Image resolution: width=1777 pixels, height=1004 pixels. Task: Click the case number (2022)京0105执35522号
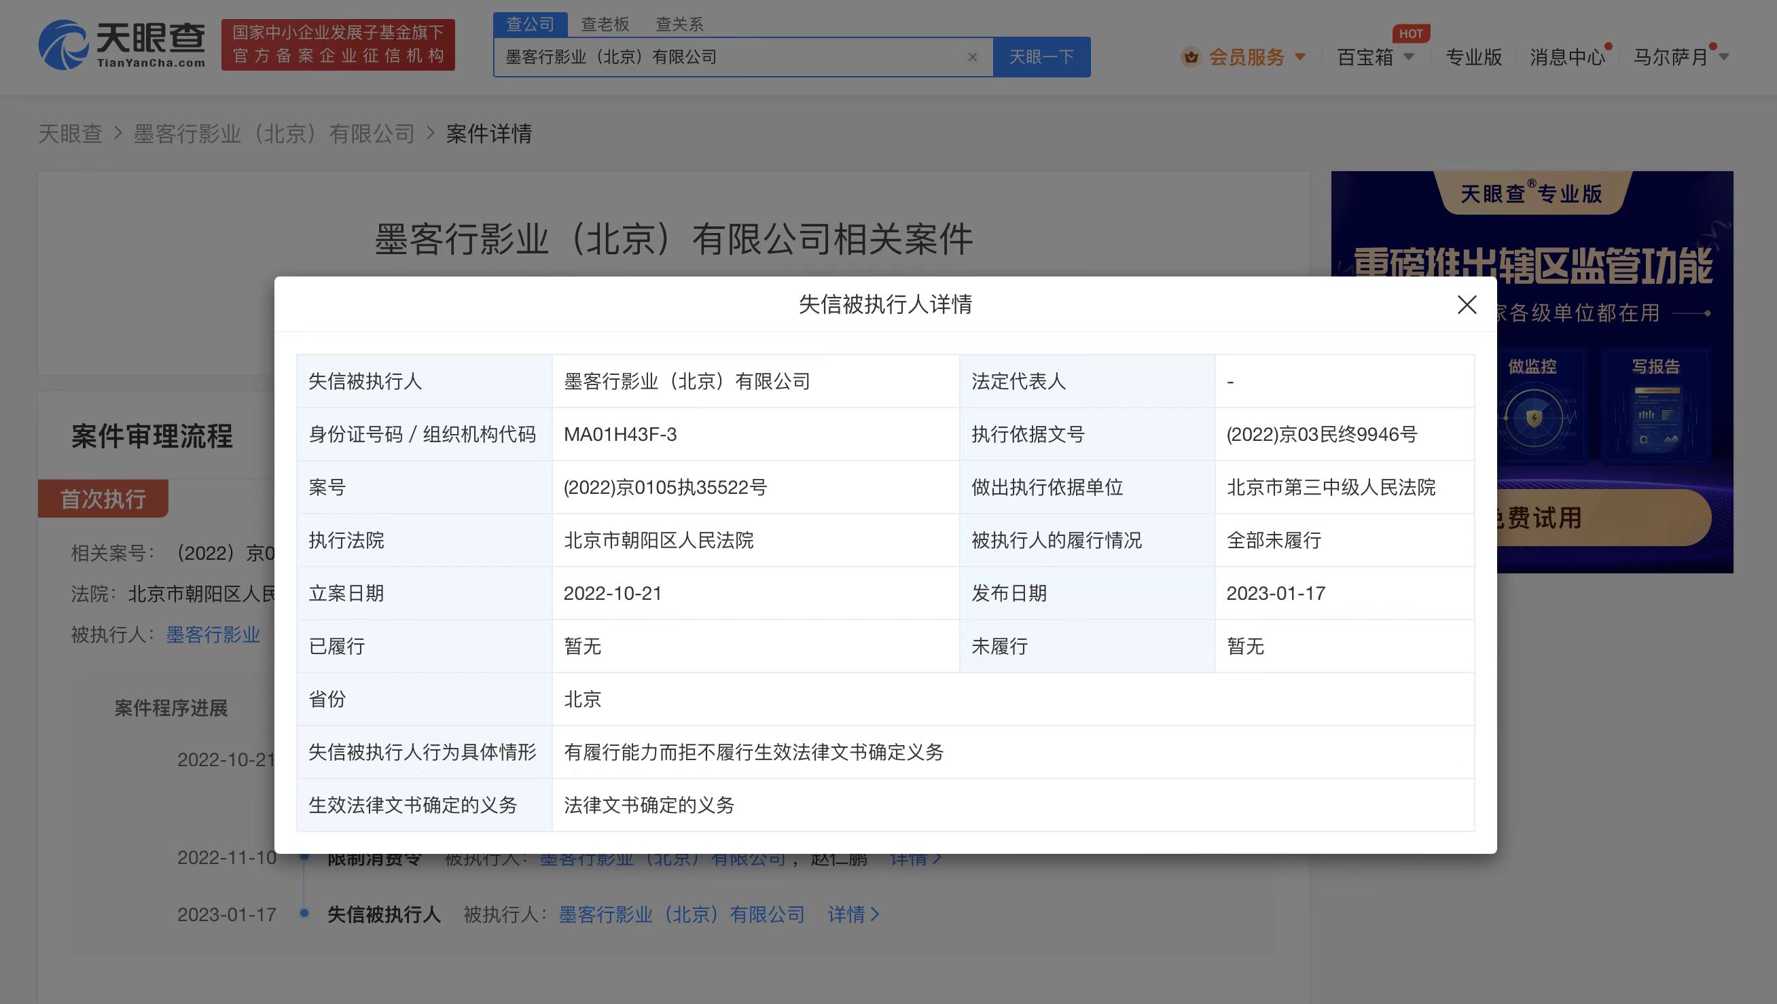click(x=666, y=487)
